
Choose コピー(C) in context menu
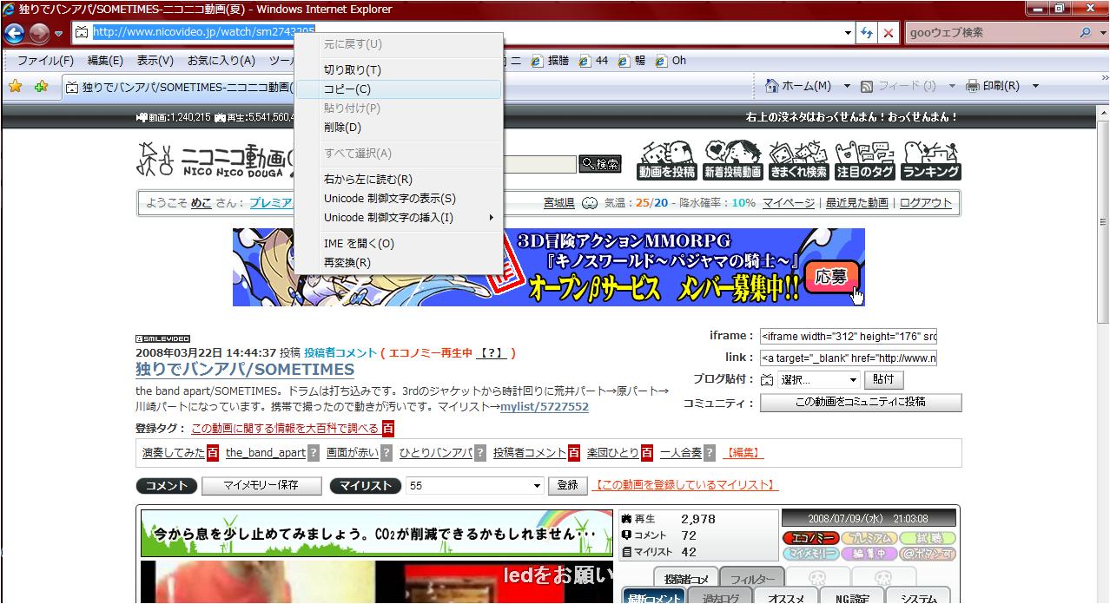(399, 89)
